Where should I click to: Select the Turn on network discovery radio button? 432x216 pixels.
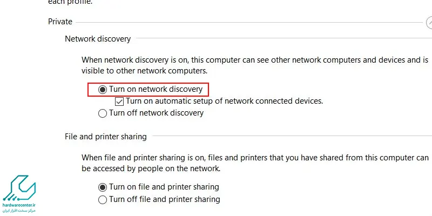pyautogui.click(x=103, y=90)
